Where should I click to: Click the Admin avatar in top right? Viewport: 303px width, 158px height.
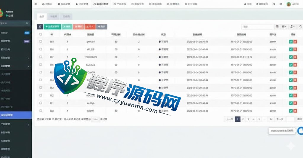pos(289,4)
